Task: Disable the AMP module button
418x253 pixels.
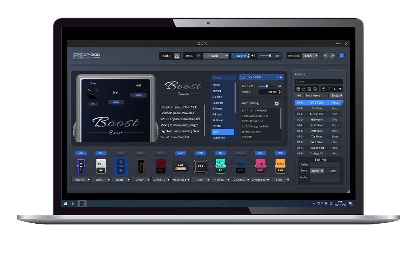Action: tap(180, 153)
